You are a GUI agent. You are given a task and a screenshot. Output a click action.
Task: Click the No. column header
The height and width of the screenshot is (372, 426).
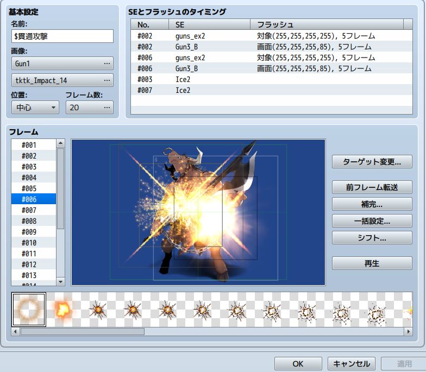pyautogui.click(x=150, y=24)
